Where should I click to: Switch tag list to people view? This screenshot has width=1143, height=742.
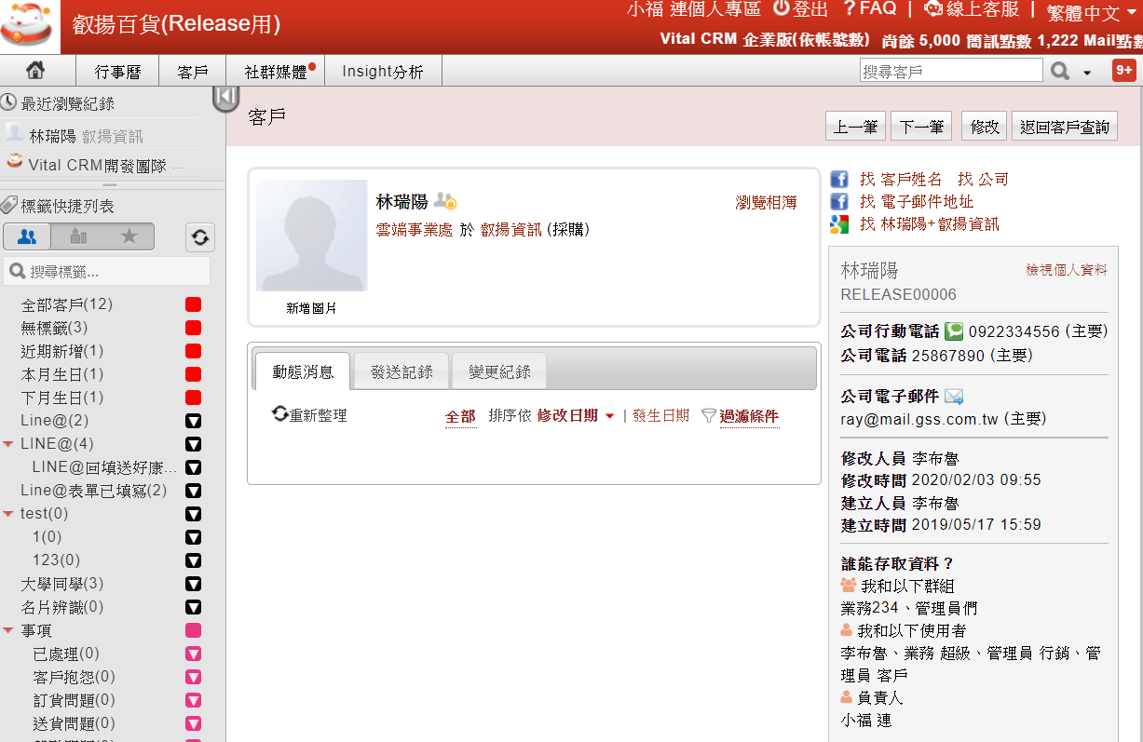(x=27, y=236)
